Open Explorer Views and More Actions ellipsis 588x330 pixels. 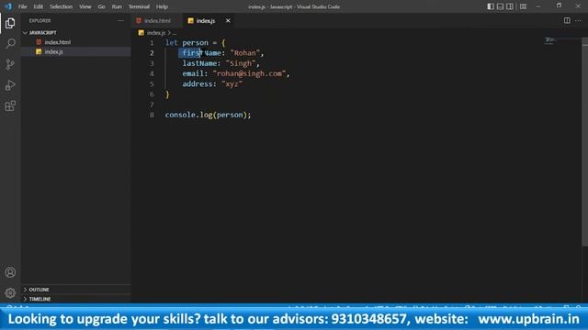tap(120, 20)
